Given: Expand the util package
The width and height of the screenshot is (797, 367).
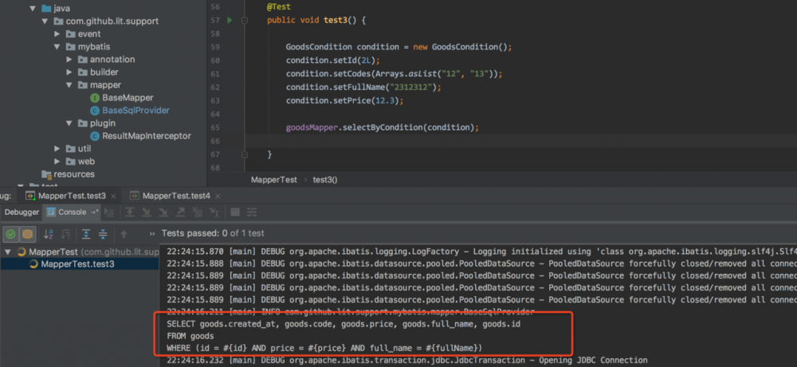Looking at the screenshot, I should click(57, 149).
